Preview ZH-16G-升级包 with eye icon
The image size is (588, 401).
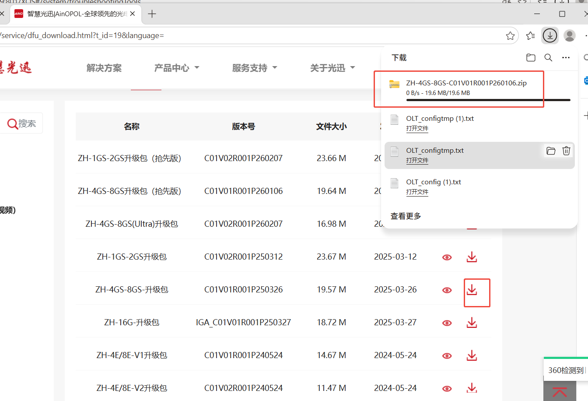point(447,323)
